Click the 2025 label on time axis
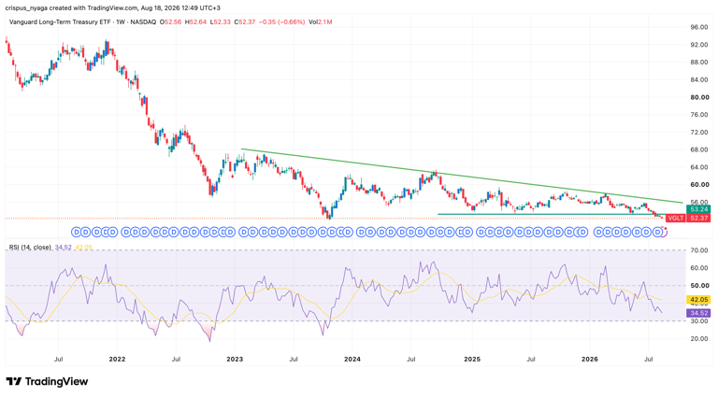The width and height of the screenshot is (718, 397). [x=472, y=359]
